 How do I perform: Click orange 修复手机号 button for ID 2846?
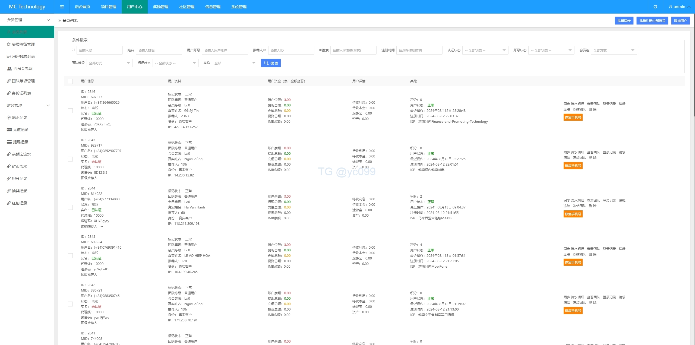pyautogui.click(x=573, y=118)
